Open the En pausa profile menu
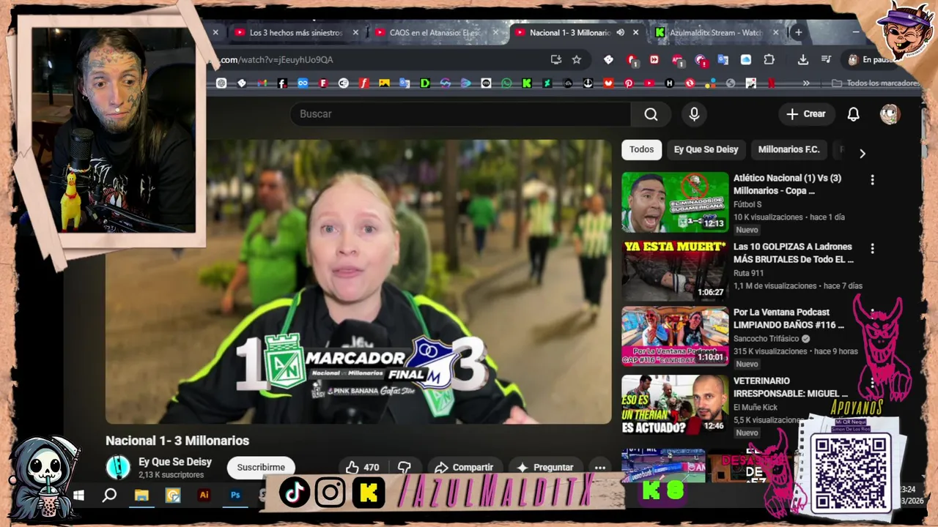This screenshot has height=527, width=938. tap(872, 60)
